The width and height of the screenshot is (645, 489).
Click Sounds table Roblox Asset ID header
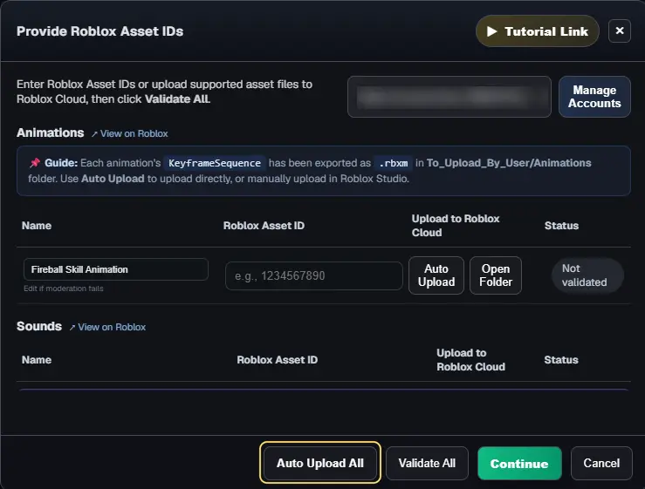[278, 360]
